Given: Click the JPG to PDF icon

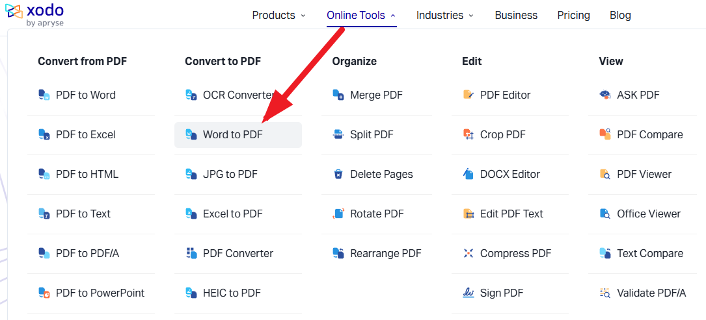Looking at the screenshot, I should (x=191, y=174).
